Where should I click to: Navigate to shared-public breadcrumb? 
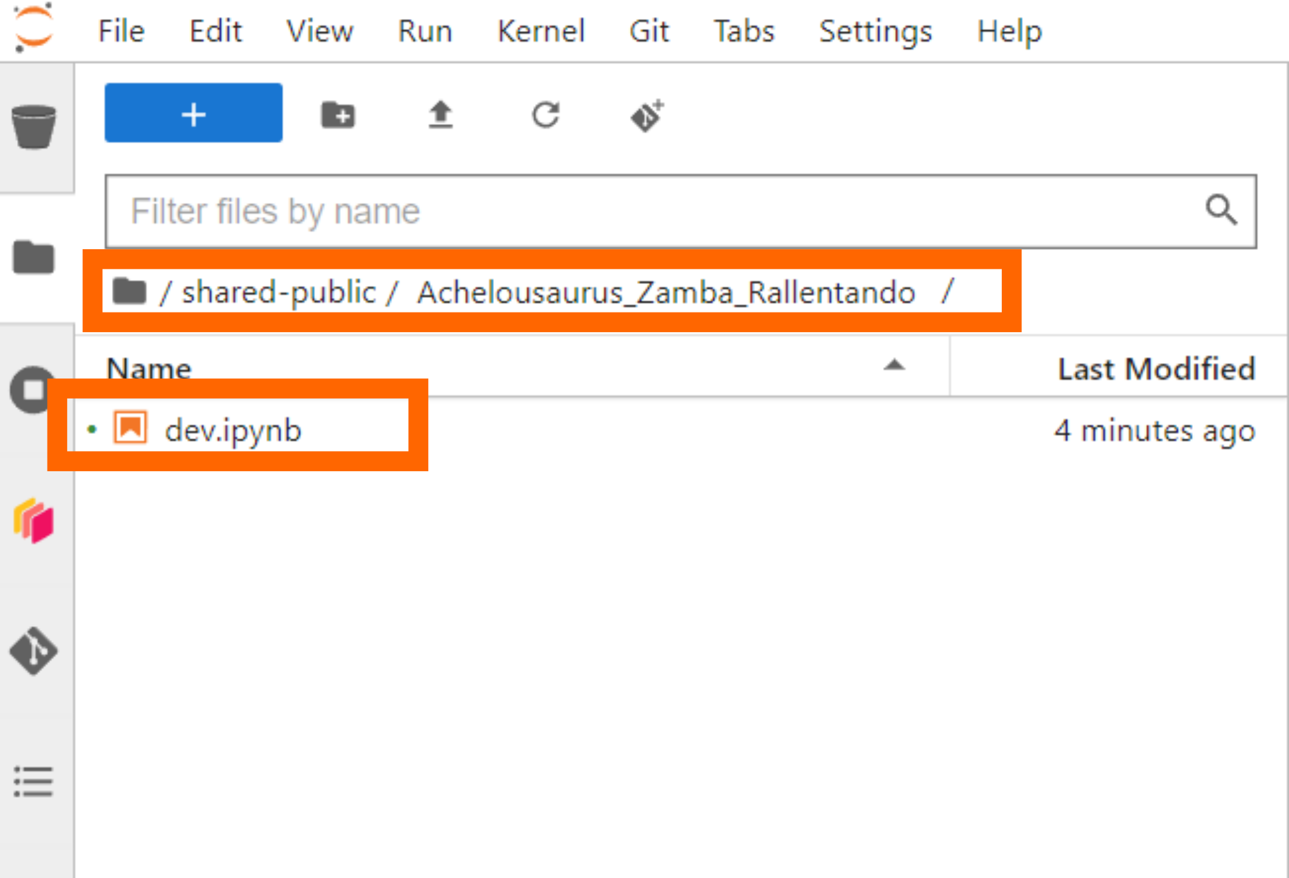278,292
